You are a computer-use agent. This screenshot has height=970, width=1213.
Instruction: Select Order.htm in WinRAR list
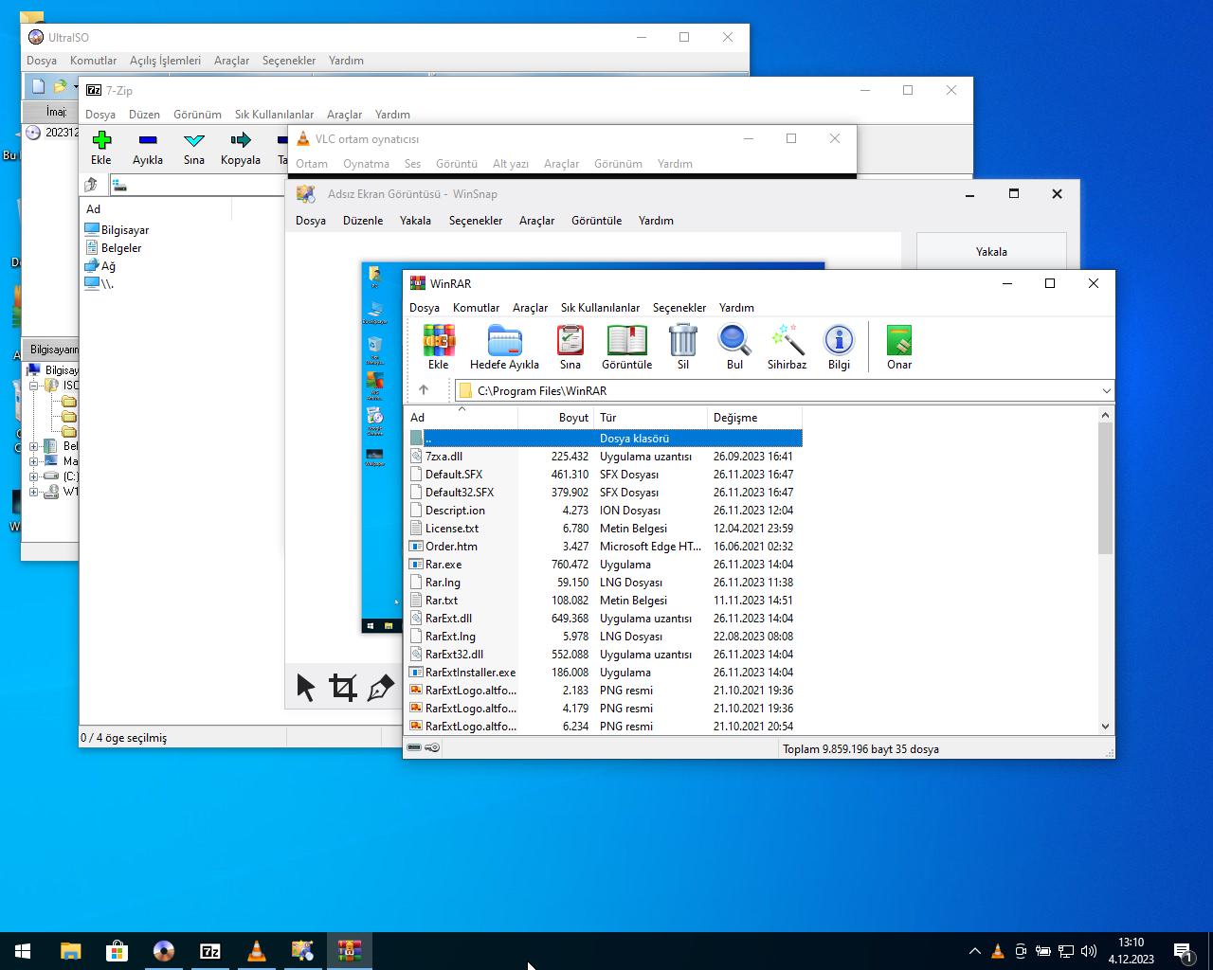[605, 547]
